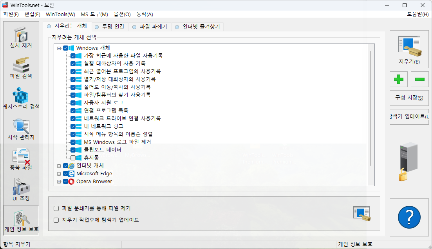Click the Windows logo beside 휴지통

point(79,158)
